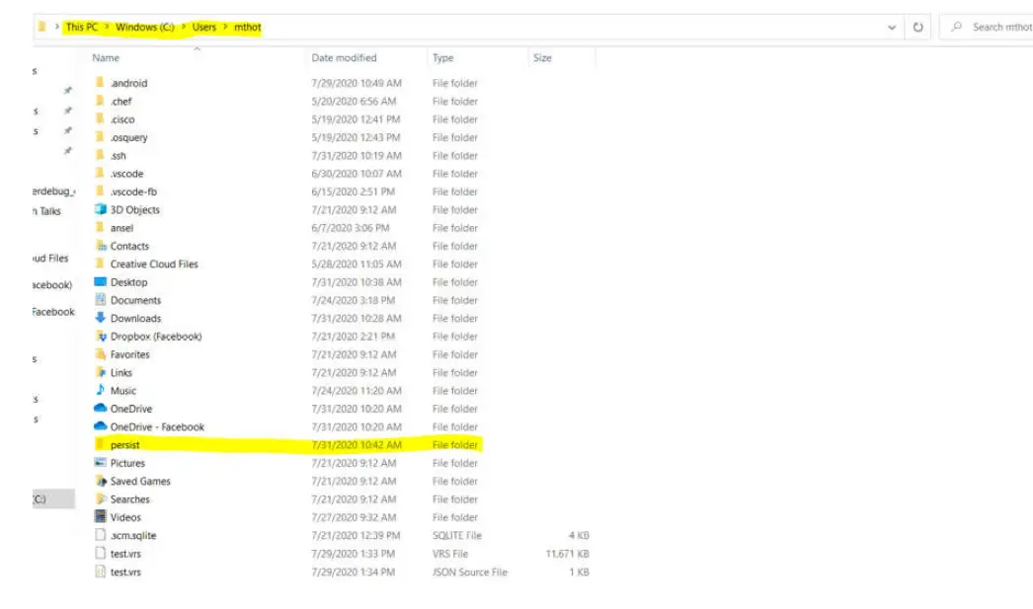The height and width of the screenshot is (609, 1033).
Task: Click the .vscode-fb folder icon
Action: [100, 190]
